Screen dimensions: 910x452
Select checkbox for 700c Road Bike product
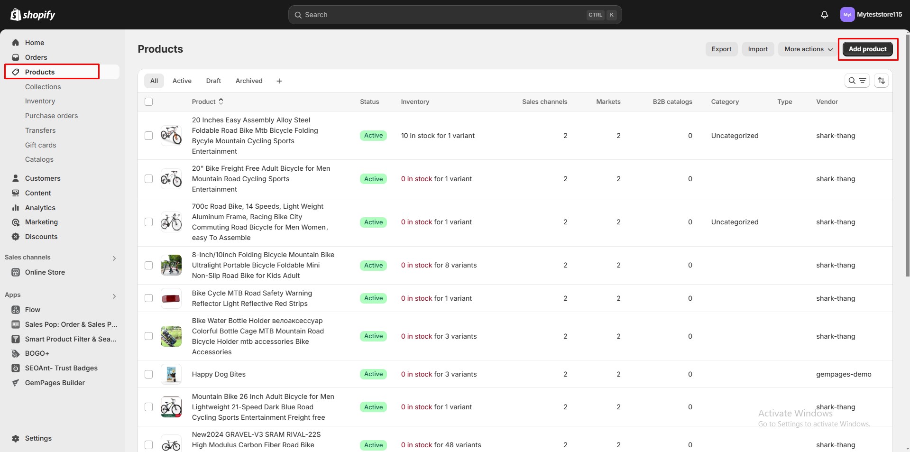149,222
